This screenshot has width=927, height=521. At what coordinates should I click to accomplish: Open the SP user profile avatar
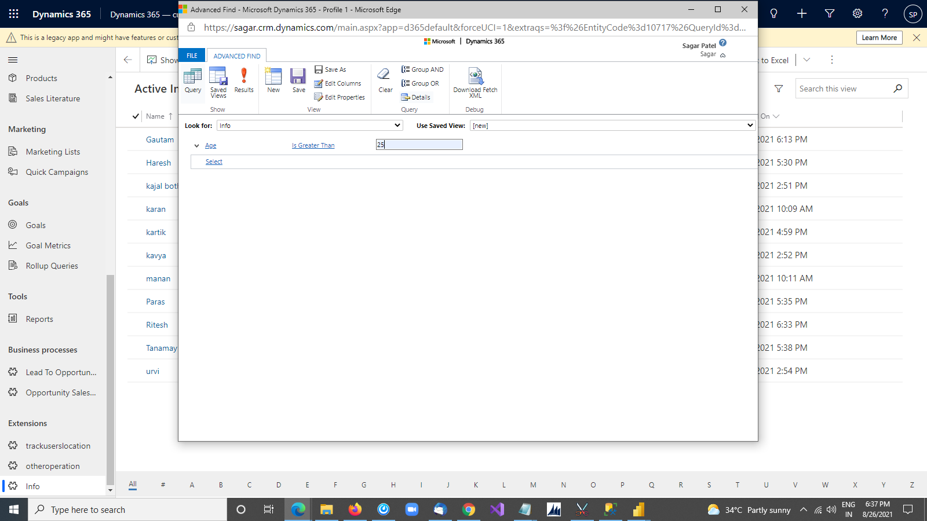[x=913, y=14]
